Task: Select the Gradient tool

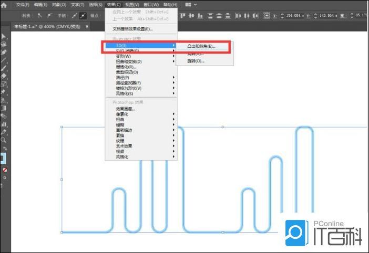Action: 4,108
